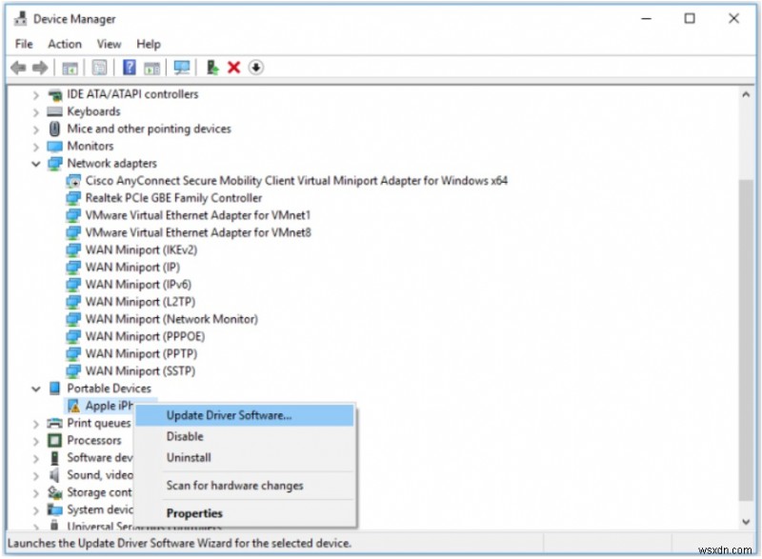Open the Properties sheet toolbar icon
The height and width of the screenshot is (559, 762).
click(100, 68)
